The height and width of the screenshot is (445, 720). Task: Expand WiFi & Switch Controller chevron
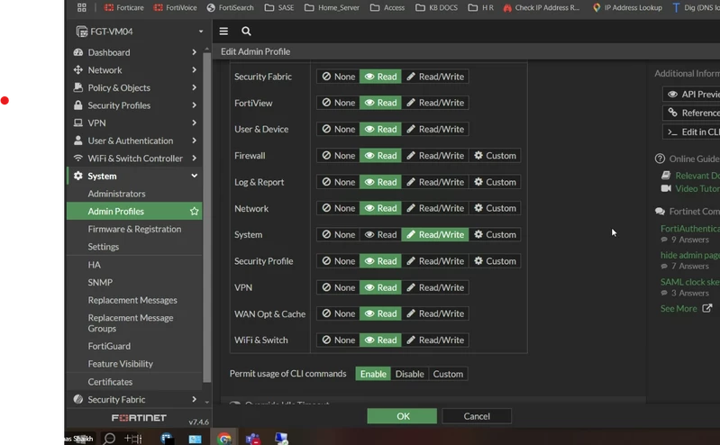click(x=195, y=158)
